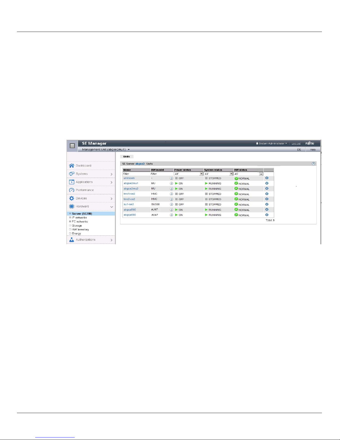340x440 pixels.
Task: Open the abgqa500 unit link
Action: (130, 210)
